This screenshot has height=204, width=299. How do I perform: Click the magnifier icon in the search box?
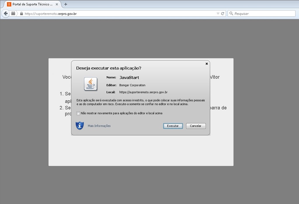point(231,13)
